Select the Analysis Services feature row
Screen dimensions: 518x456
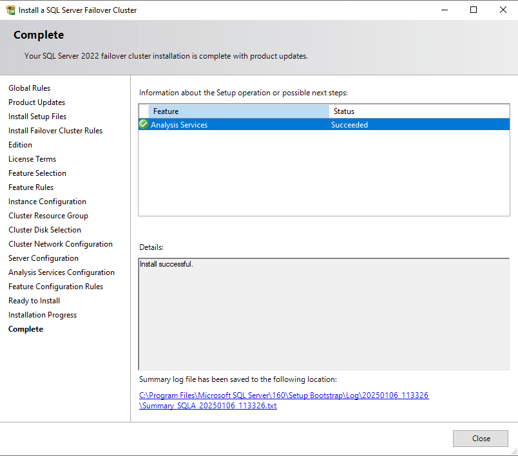tap(323, 124)
